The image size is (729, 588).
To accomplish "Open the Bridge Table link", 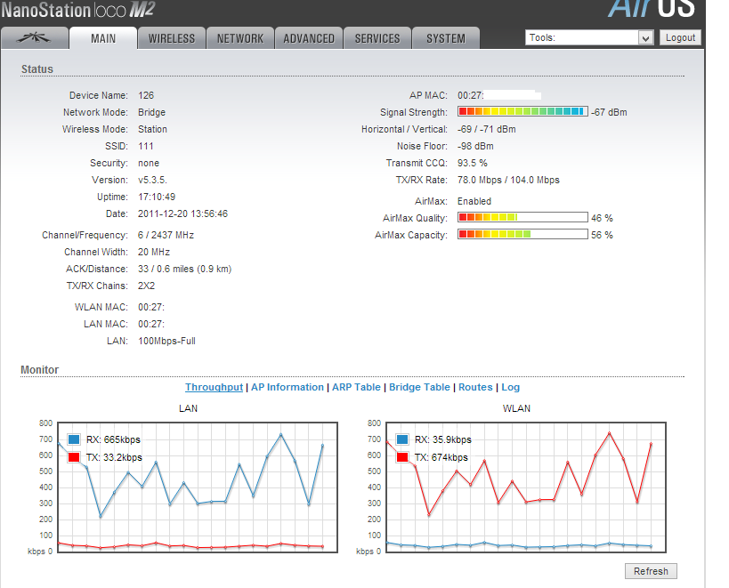I will click(x=419, y=388).
